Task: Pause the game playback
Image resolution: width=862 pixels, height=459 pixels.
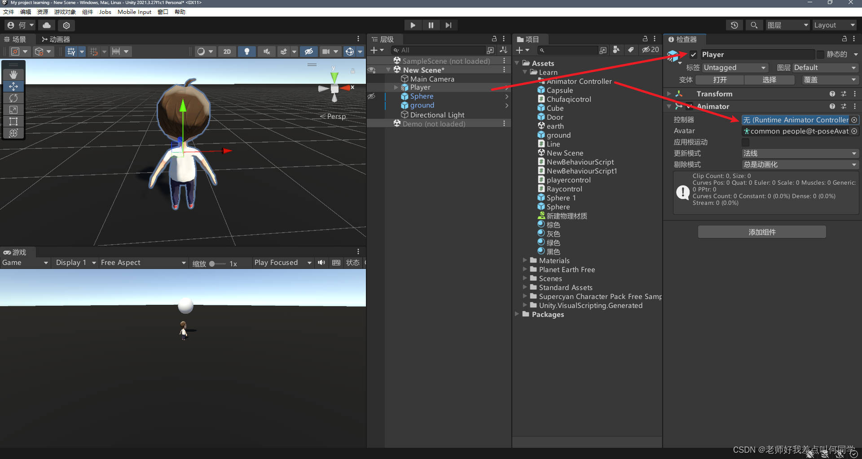Action: 431,25
